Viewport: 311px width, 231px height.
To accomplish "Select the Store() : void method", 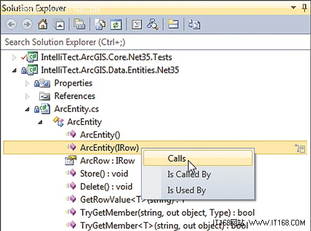I will (x=104, y=174).
